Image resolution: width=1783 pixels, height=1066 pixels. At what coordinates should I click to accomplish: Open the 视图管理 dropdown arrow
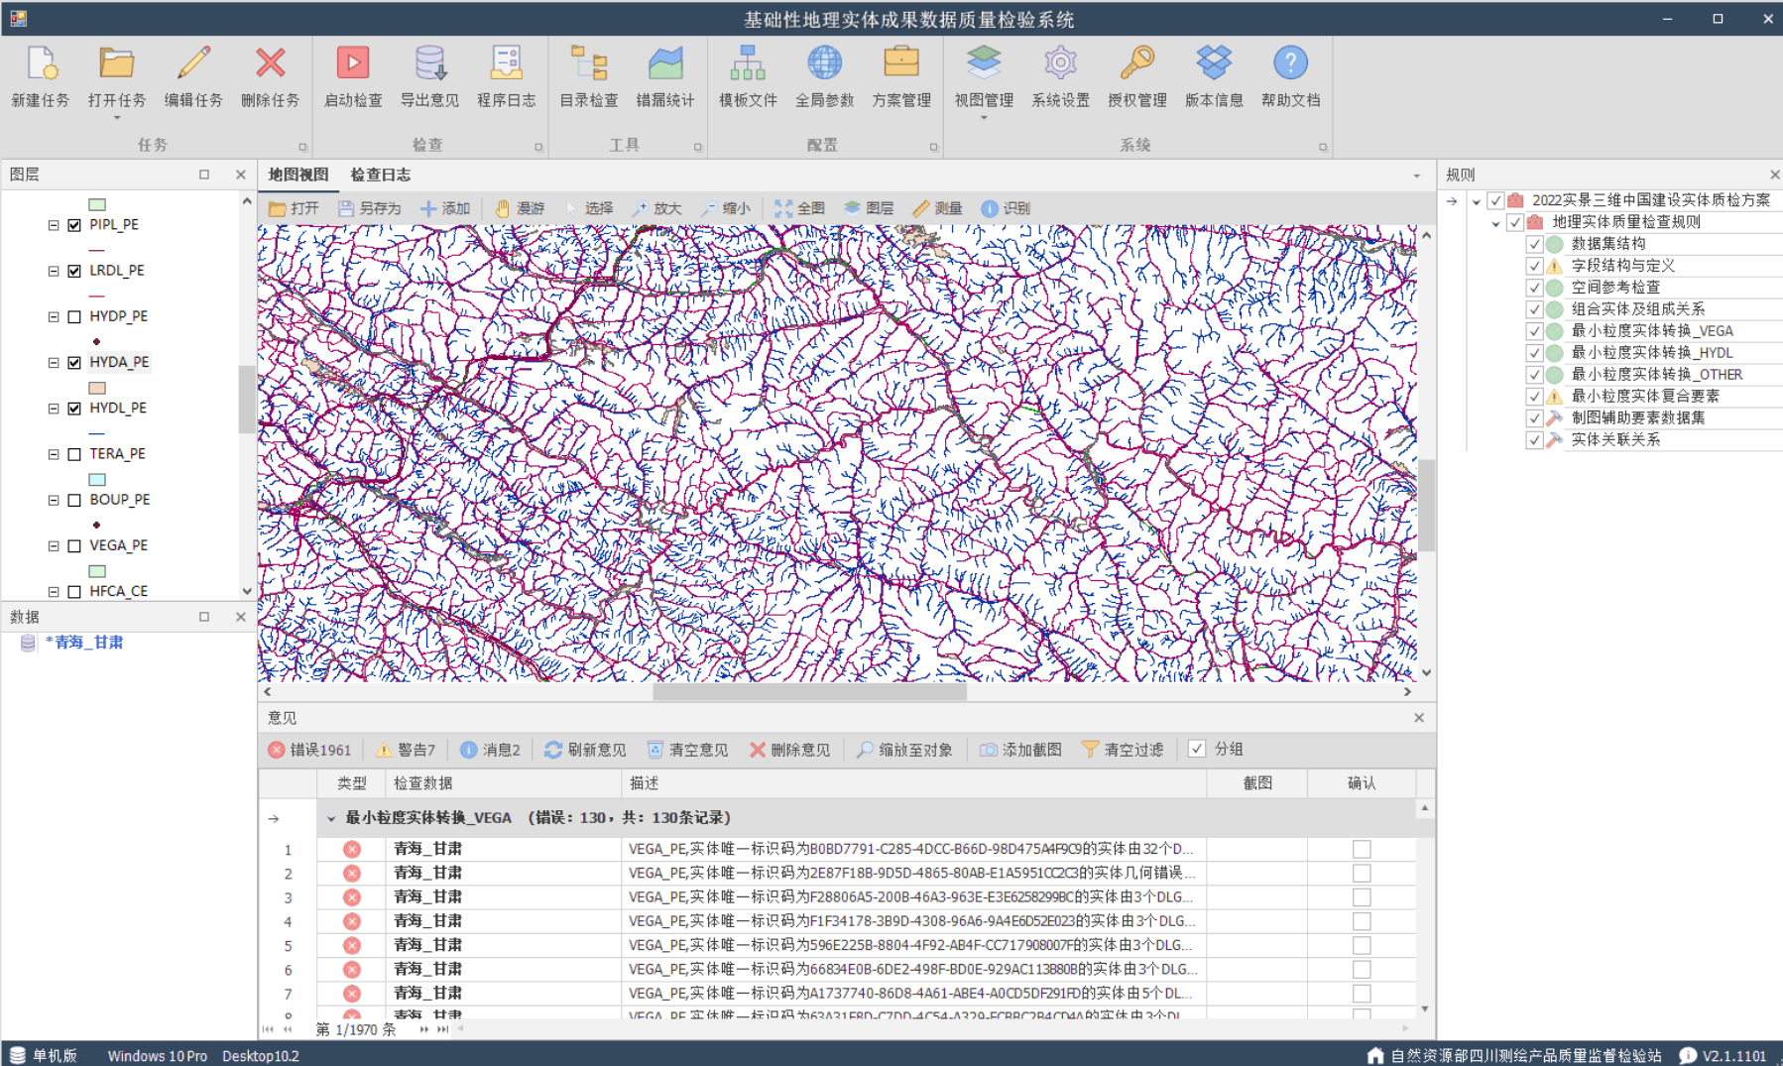click(x=984, y=118)
